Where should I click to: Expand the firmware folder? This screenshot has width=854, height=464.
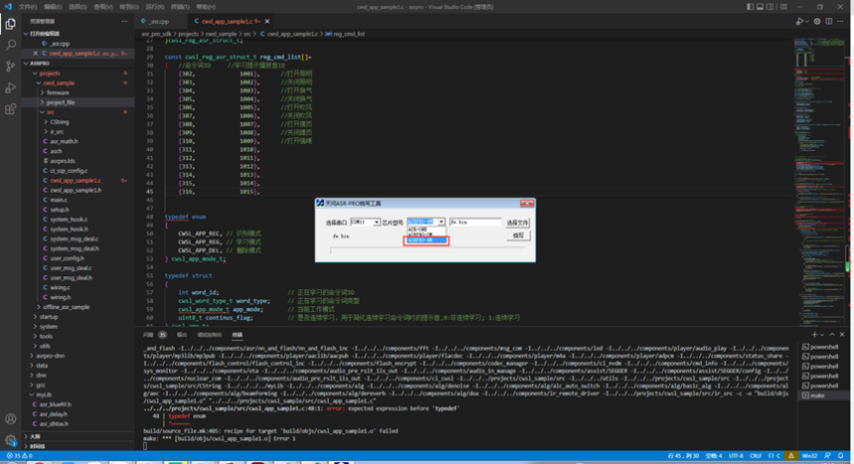point(43,92)
